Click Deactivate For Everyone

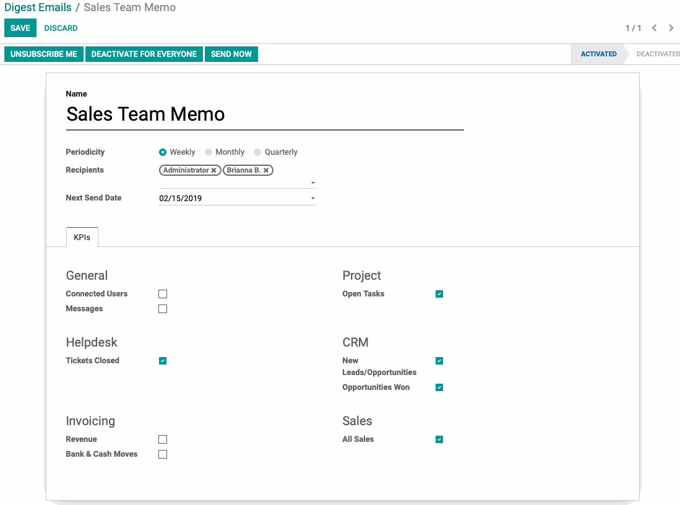pos(144,54)
